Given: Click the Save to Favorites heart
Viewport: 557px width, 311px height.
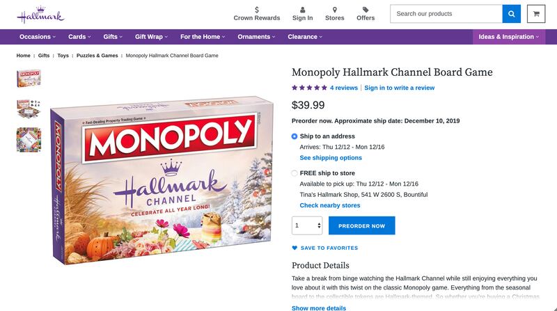Looking at the screenshot, I should pos(295,248).
